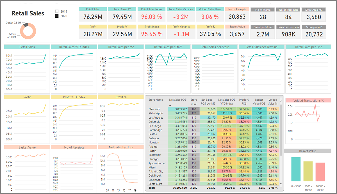
Task: Select the Tysons Corner store name cell
Action: point(157,163)
